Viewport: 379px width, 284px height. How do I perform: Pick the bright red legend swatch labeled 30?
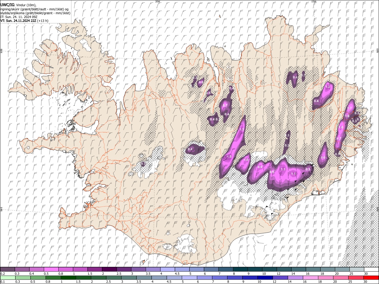click(x=371, y=277)
